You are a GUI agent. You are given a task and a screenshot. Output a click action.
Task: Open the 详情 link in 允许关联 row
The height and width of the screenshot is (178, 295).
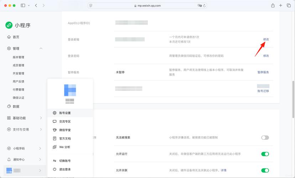click(x=223, y=170)
